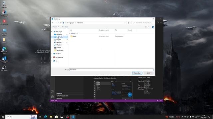Select Resimler in the navigation pane
Screen dimensions: 213x119
pos(59,42)
